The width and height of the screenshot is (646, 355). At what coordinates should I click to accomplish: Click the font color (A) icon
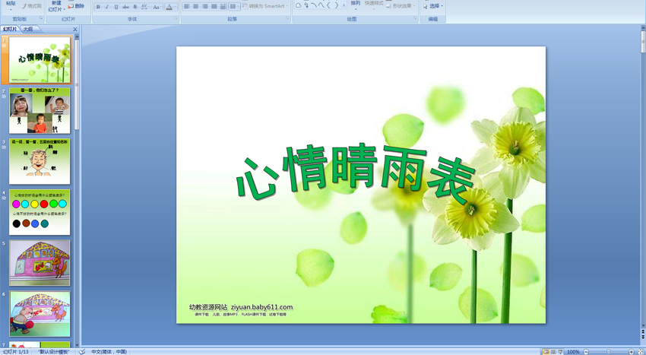click(x=169, y=7)
